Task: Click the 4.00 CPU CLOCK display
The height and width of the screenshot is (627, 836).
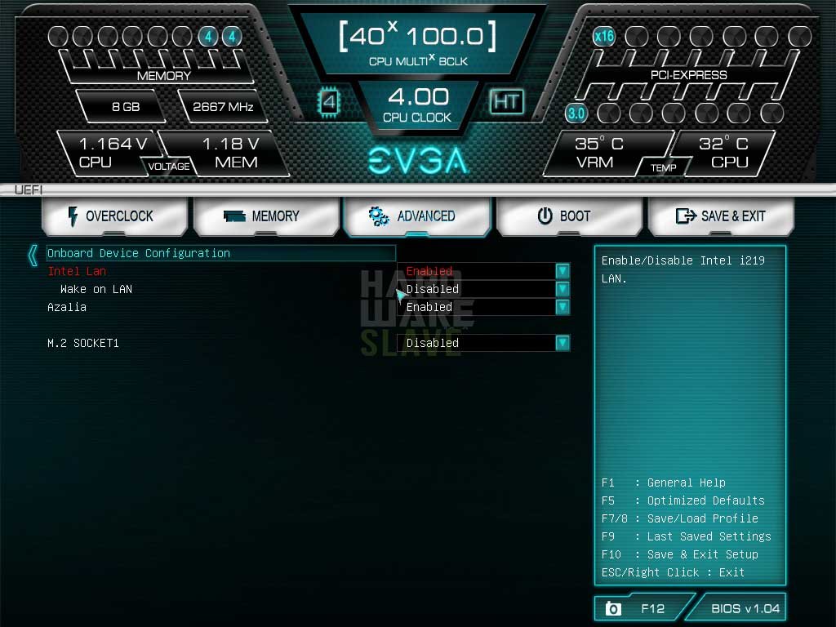Action: point(418,104)
